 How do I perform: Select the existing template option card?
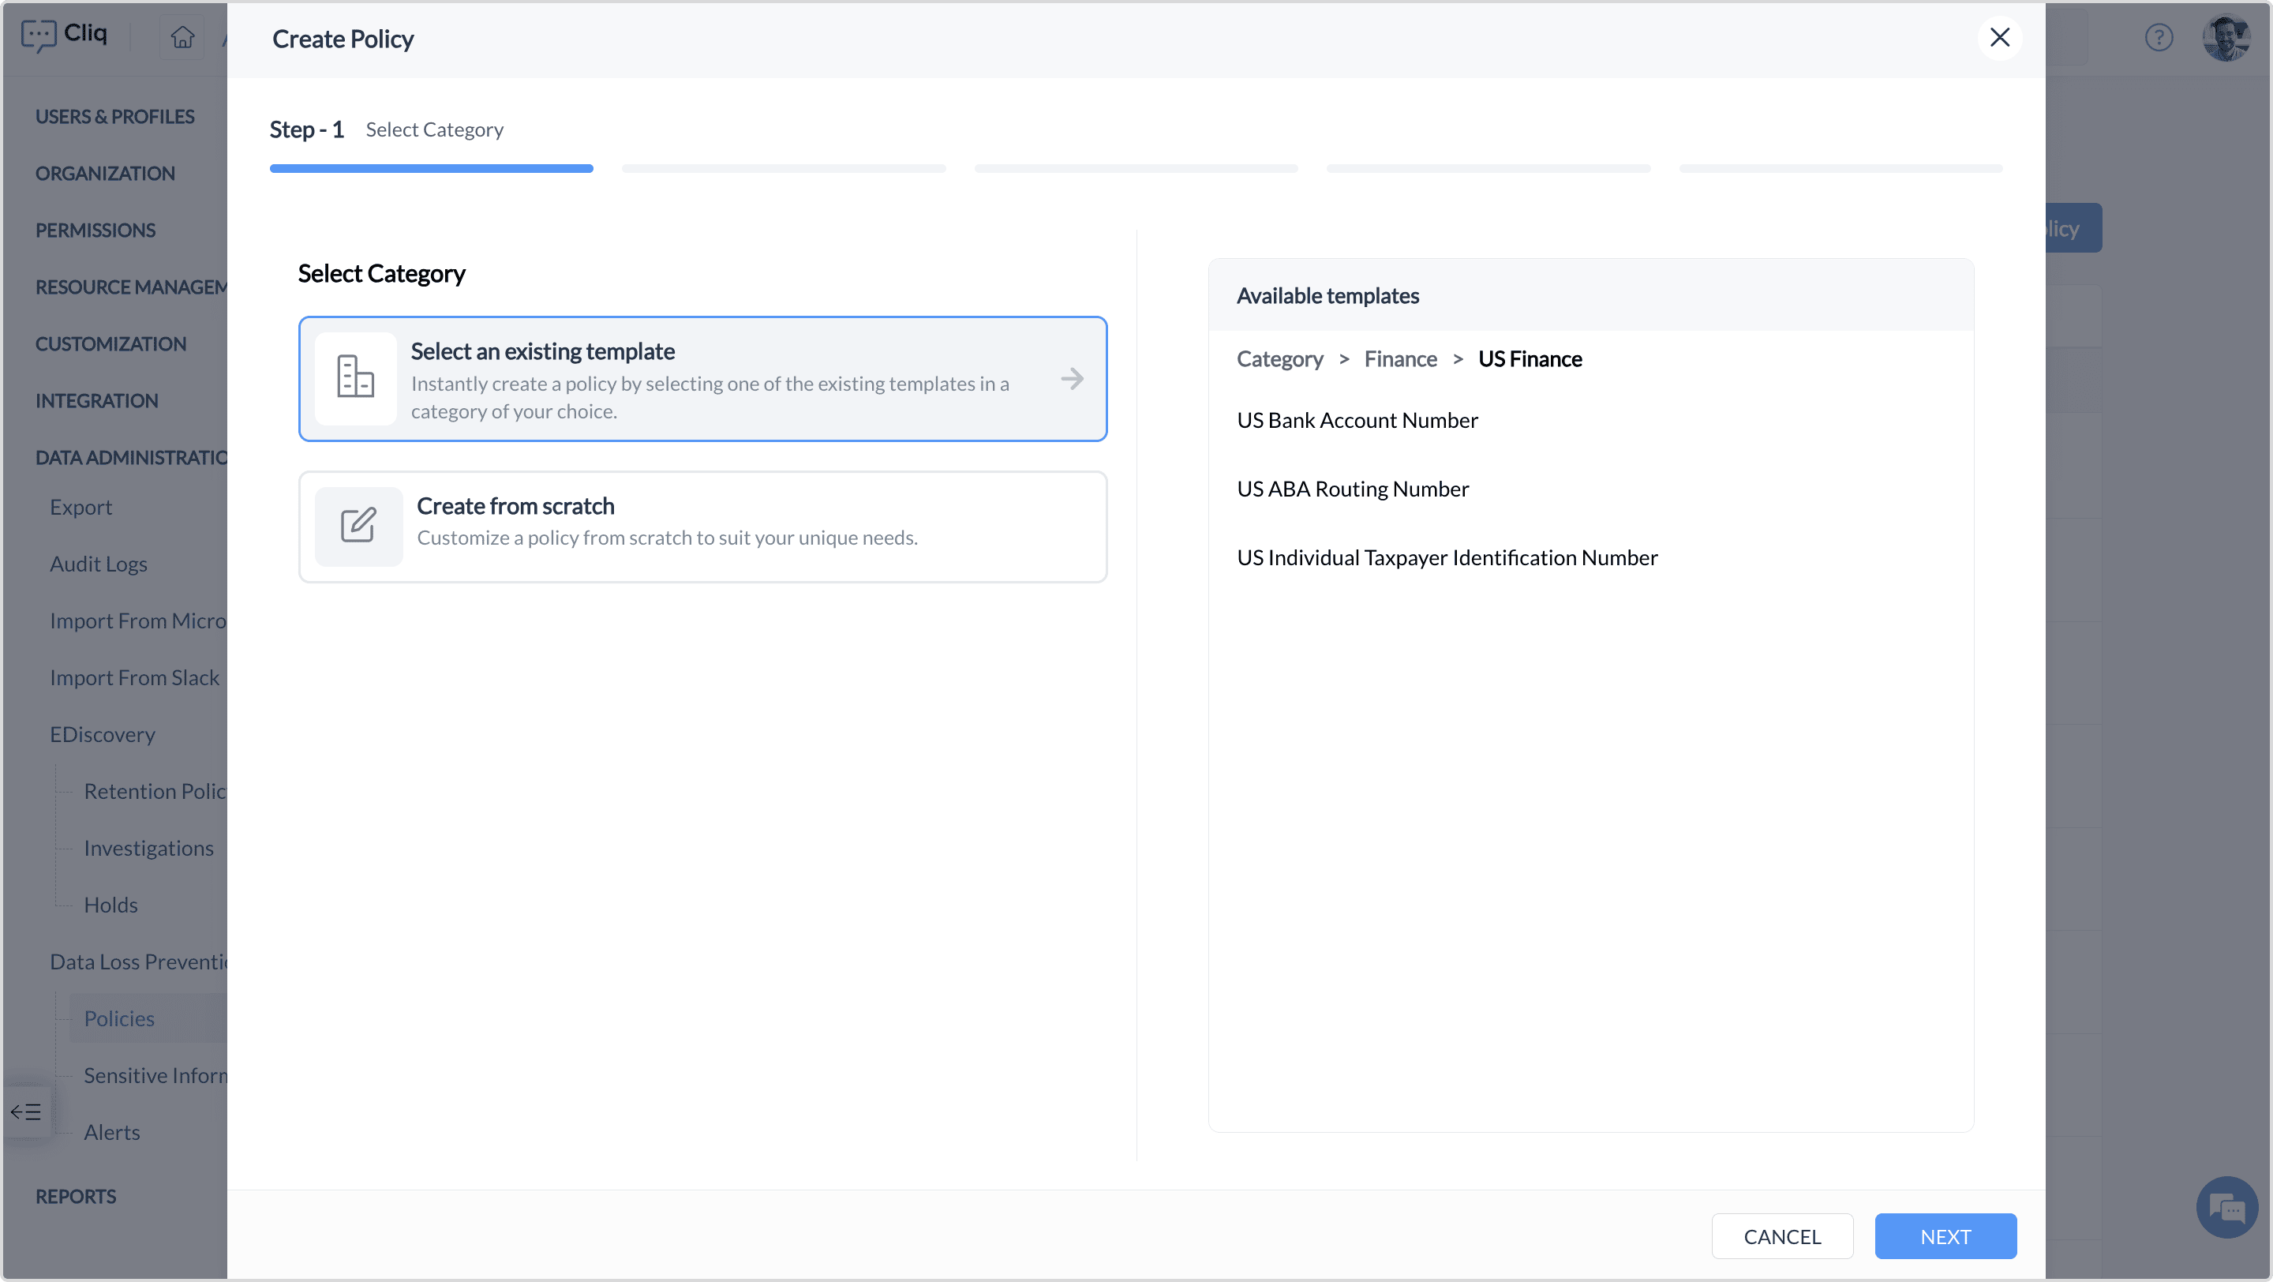pos(702,378)
